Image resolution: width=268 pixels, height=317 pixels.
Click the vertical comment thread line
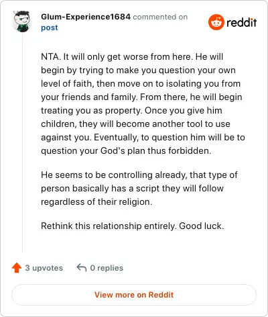(x=22, y=143)
